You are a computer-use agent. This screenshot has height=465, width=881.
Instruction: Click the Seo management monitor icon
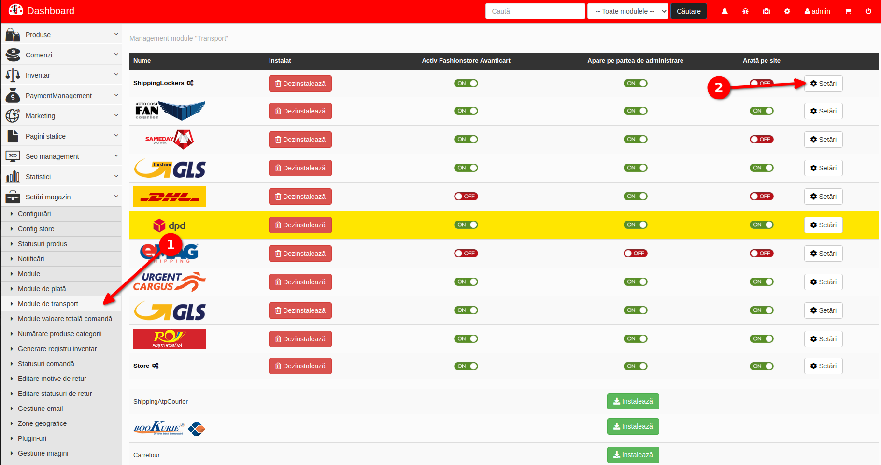[13, 156]
